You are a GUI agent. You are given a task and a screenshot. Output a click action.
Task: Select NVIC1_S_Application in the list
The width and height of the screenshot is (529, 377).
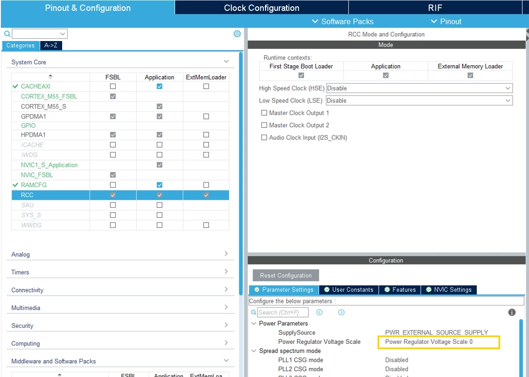click(x=49, y=165)
